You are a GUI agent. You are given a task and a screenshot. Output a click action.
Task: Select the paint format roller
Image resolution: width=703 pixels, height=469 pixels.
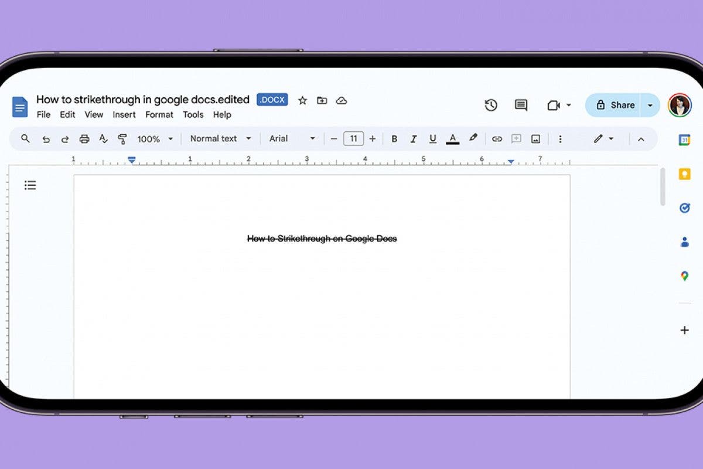click(122, 139)
